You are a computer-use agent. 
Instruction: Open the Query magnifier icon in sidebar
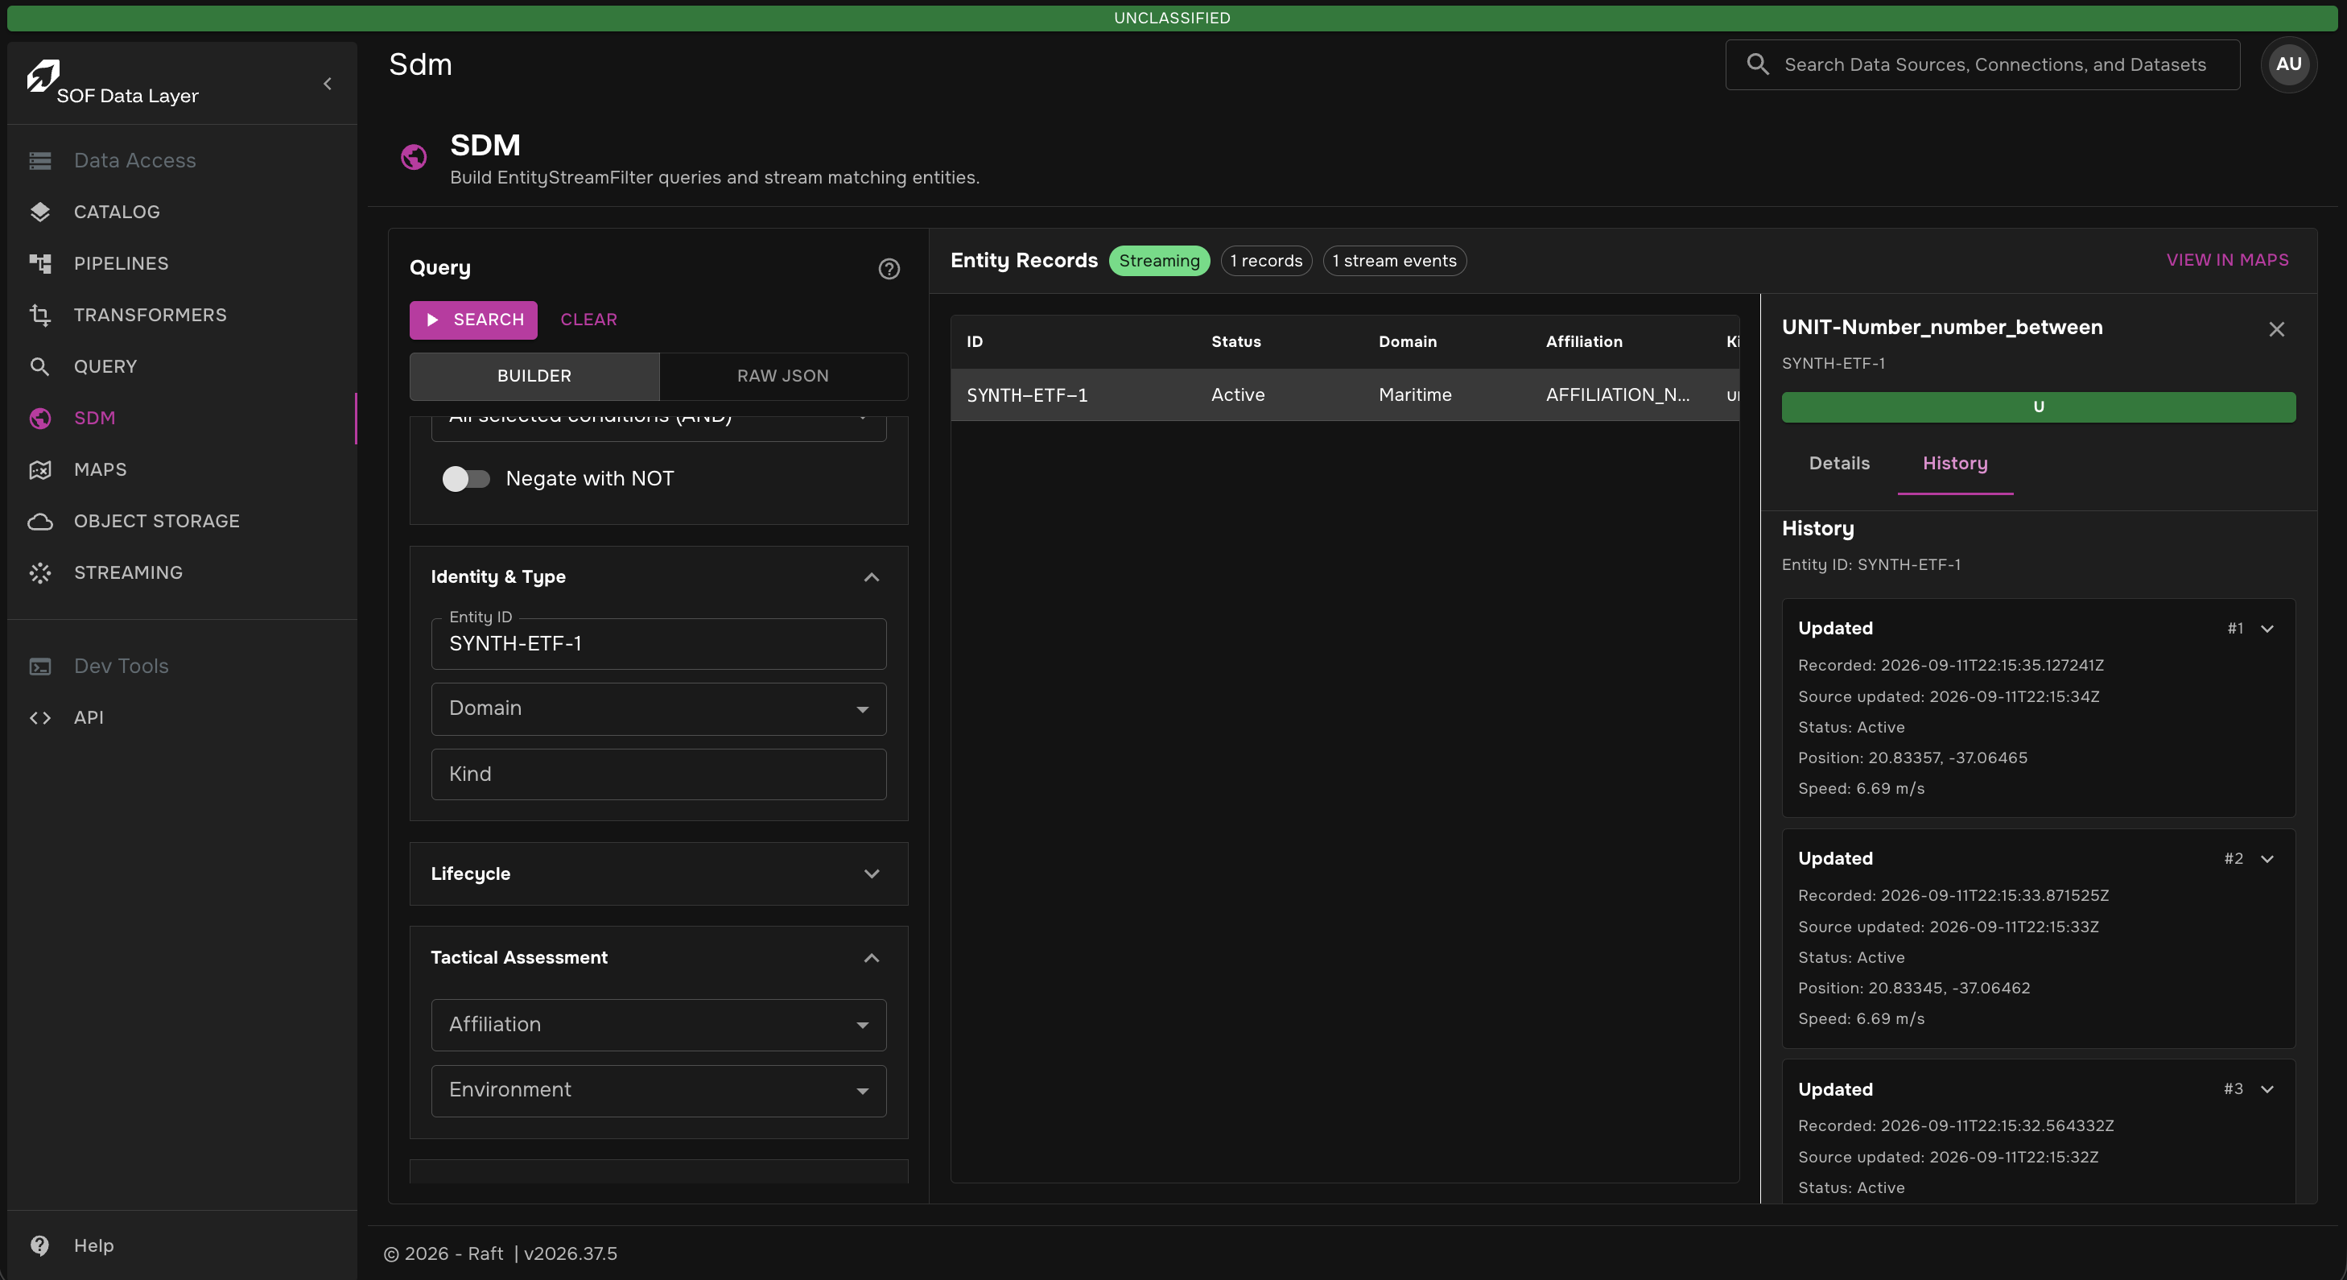coord(40,366)
